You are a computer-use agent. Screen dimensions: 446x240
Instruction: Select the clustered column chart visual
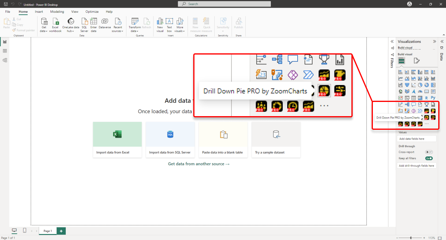coord(420,72)
